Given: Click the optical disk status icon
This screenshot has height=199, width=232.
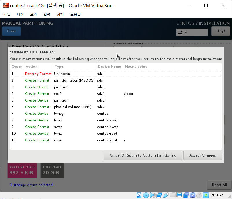Looking at the screenshot, I should point(146,195).
